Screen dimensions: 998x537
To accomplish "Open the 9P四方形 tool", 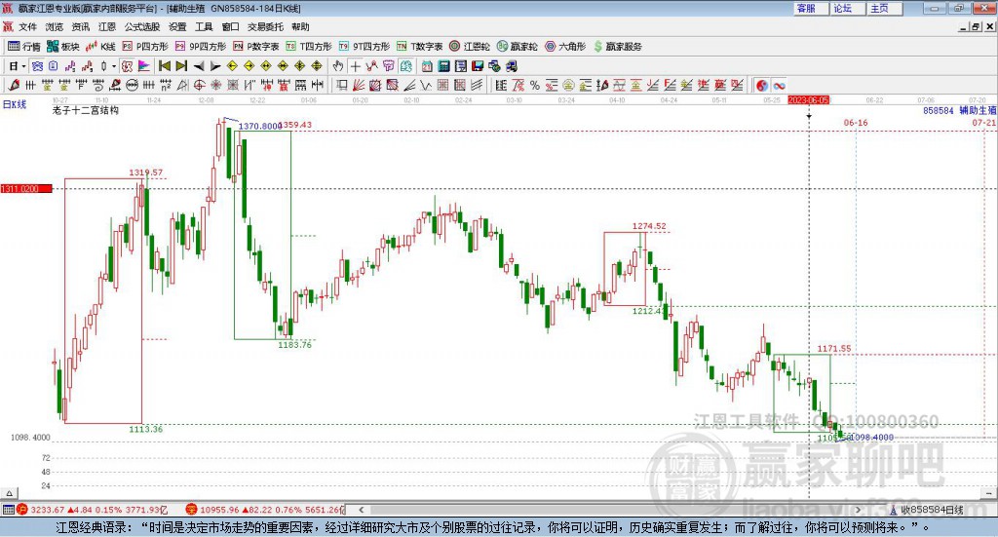I will 201,47.
